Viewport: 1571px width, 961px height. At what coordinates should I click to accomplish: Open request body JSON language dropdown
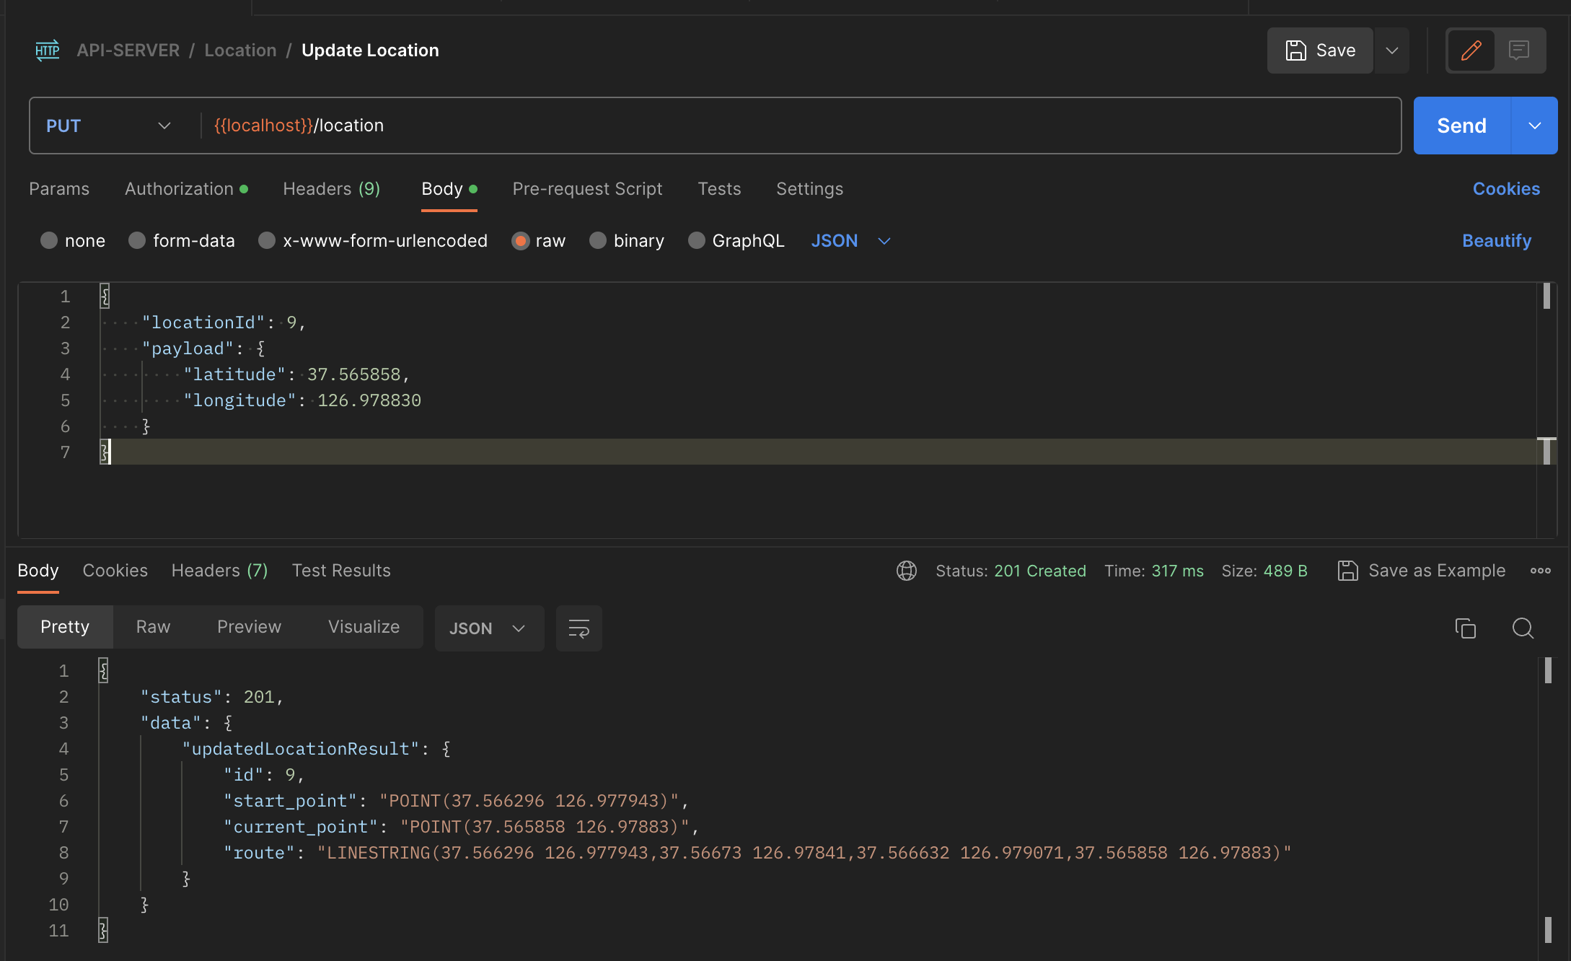851,241
